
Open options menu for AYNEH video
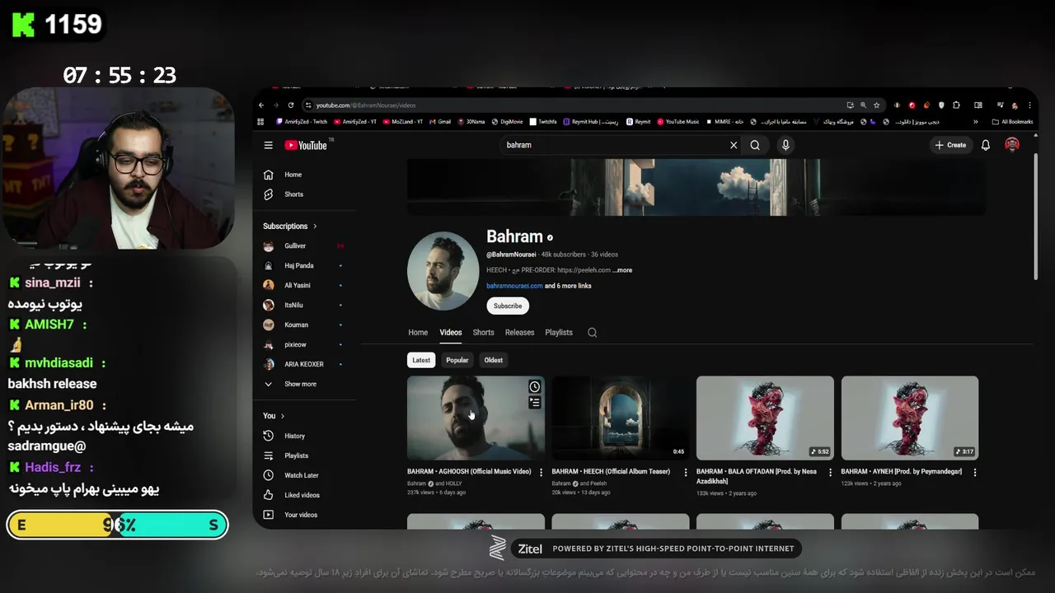tap(975, 472)
